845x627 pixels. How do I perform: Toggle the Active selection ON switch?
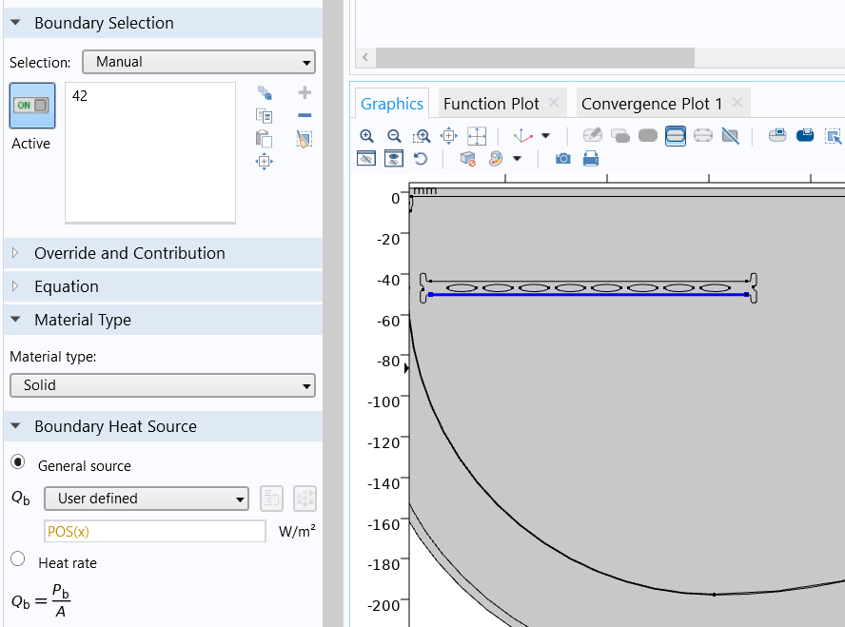[31, 106]
